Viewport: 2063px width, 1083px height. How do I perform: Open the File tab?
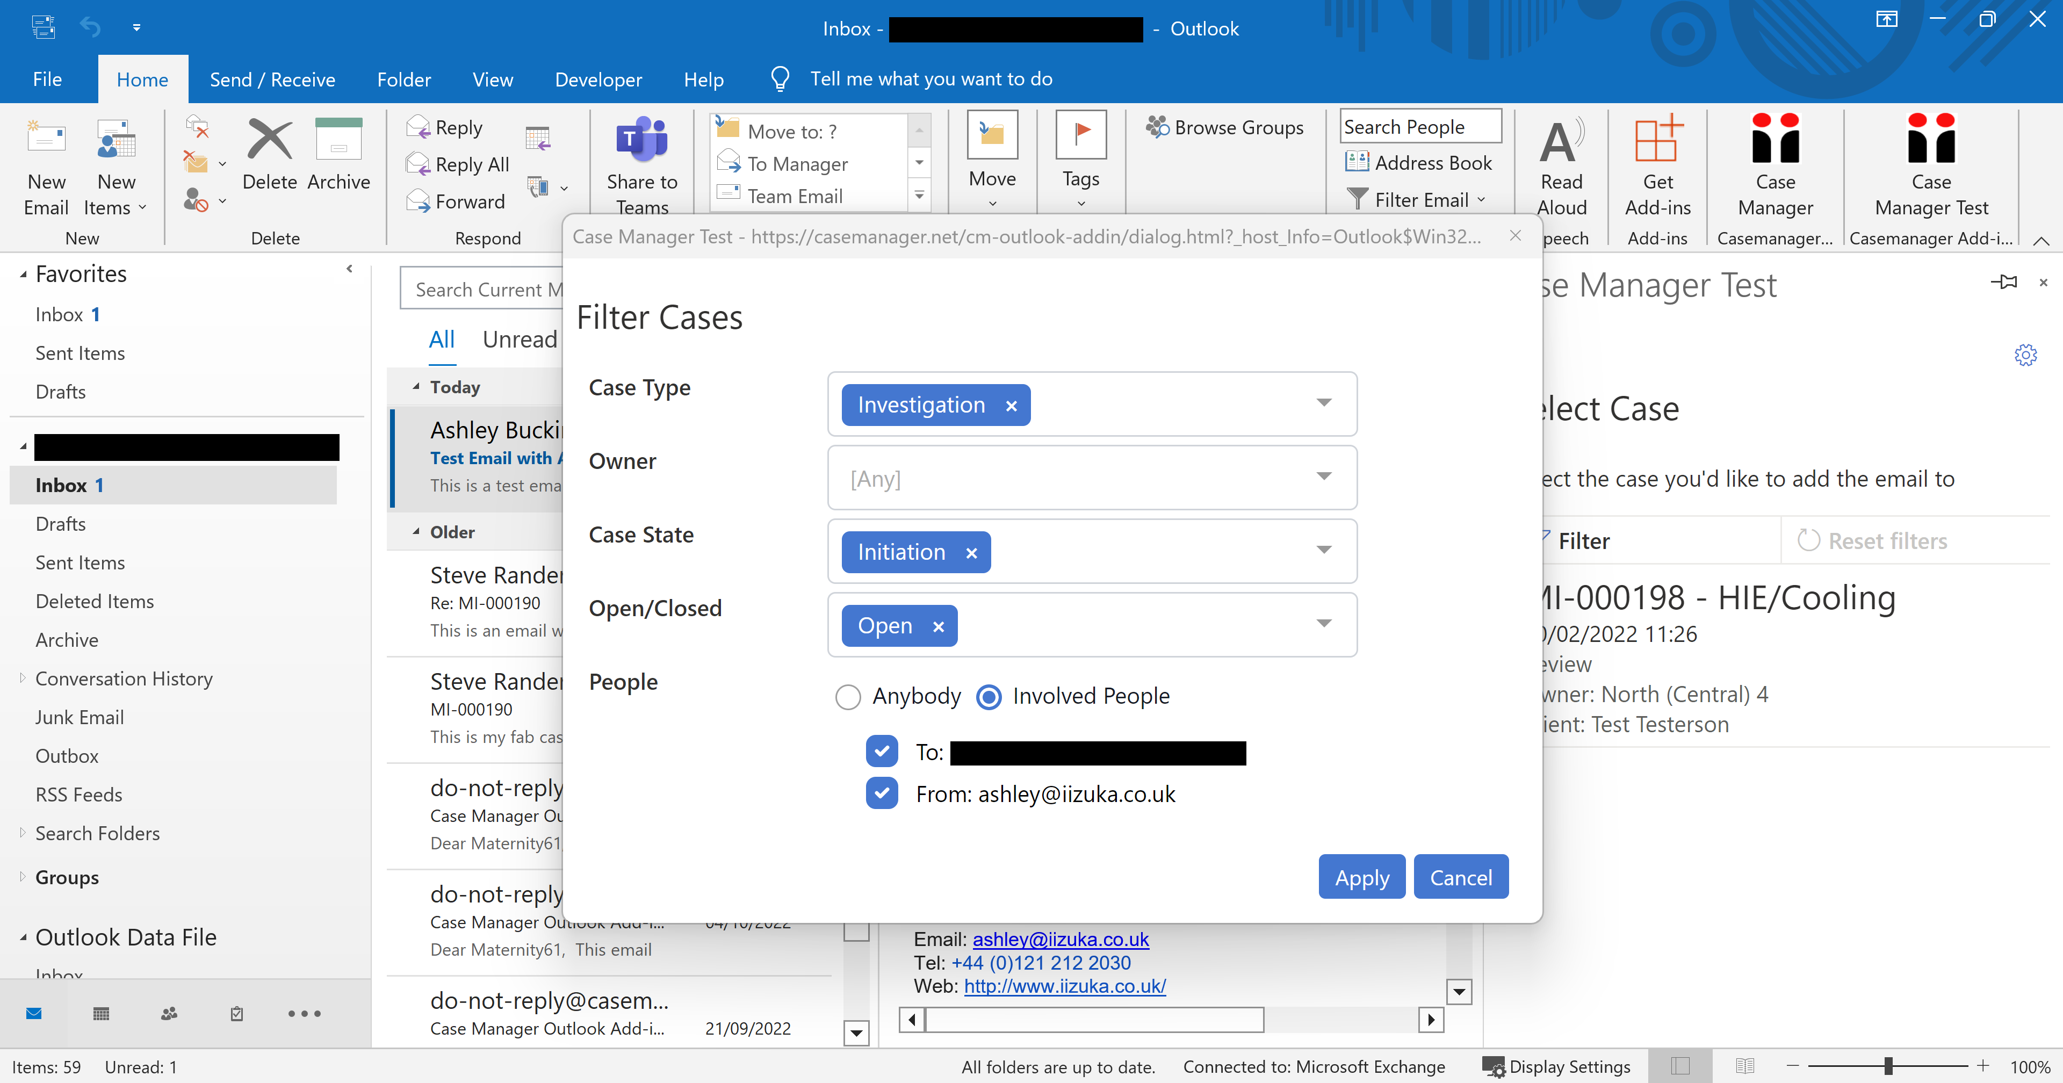[47, 80]
